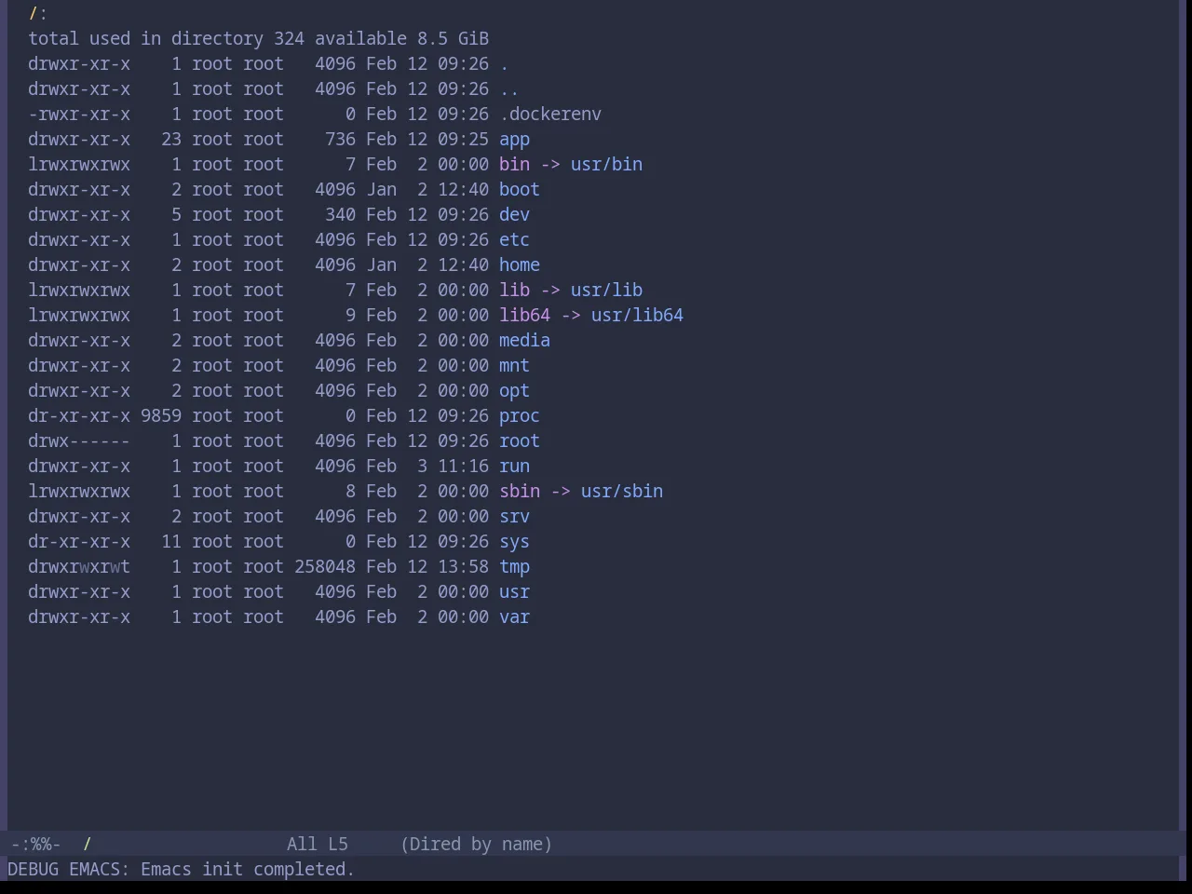Viewport: 1192px width, 894px height.
Task: Open the dev directory
Action: 514,215
